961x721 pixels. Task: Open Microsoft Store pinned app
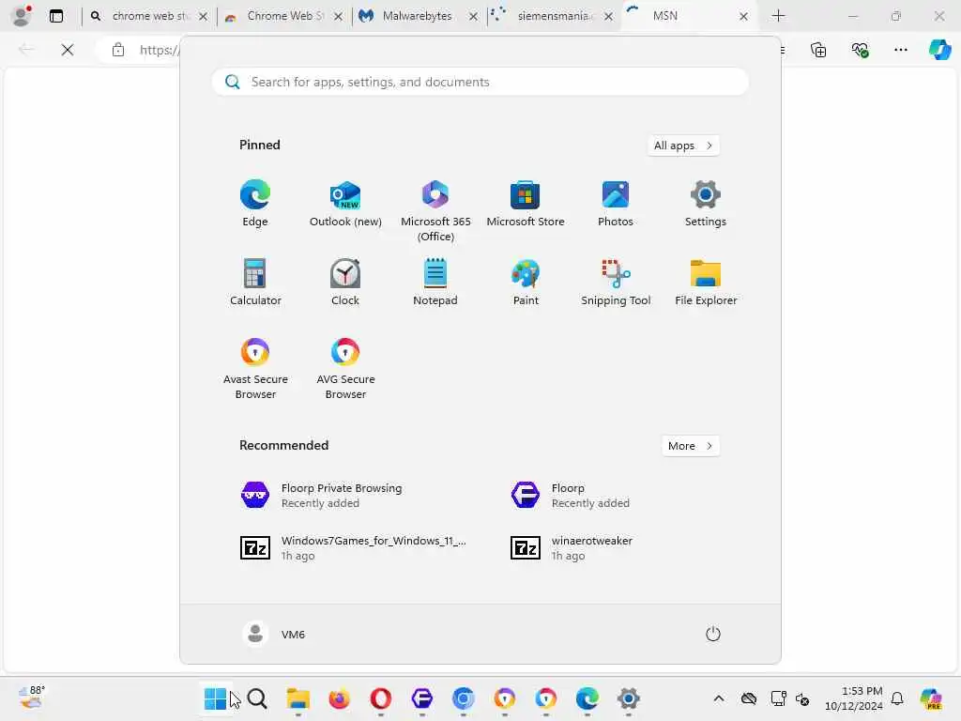[526, 204]
